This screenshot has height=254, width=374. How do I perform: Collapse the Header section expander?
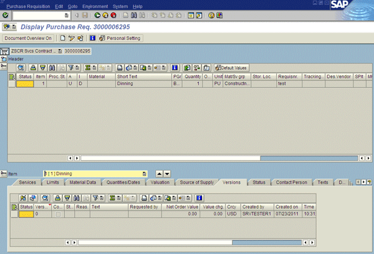tap(4, 59)
